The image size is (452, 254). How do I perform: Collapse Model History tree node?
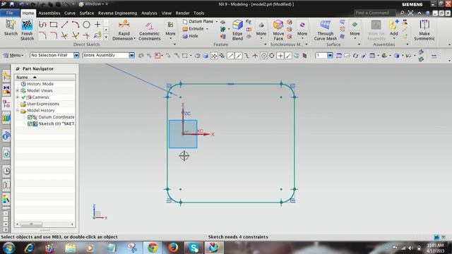coord(17,111)
